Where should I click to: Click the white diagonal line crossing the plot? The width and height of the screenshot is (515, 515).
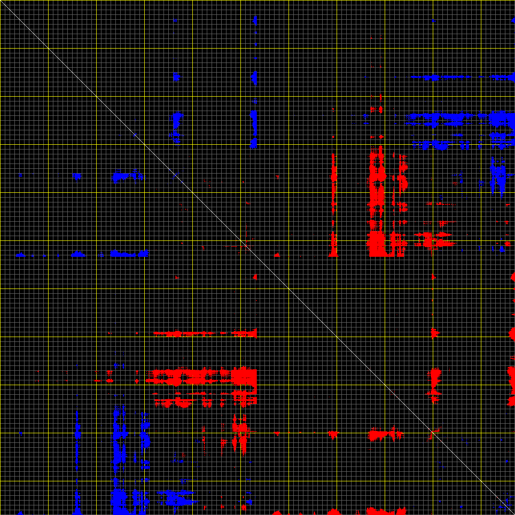258,258
